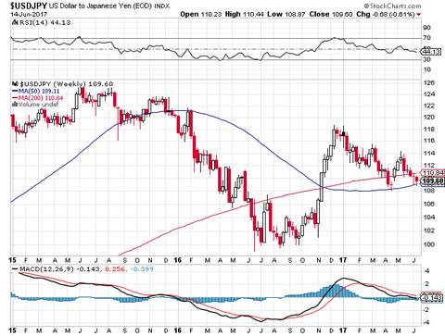Select the 'US Dollar to Japanese Yen (EOD)' name

100,6
